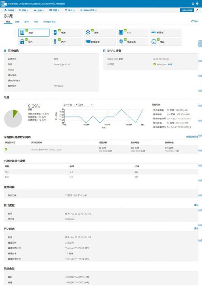Open the voltage gauge tile

click(165, 42)
